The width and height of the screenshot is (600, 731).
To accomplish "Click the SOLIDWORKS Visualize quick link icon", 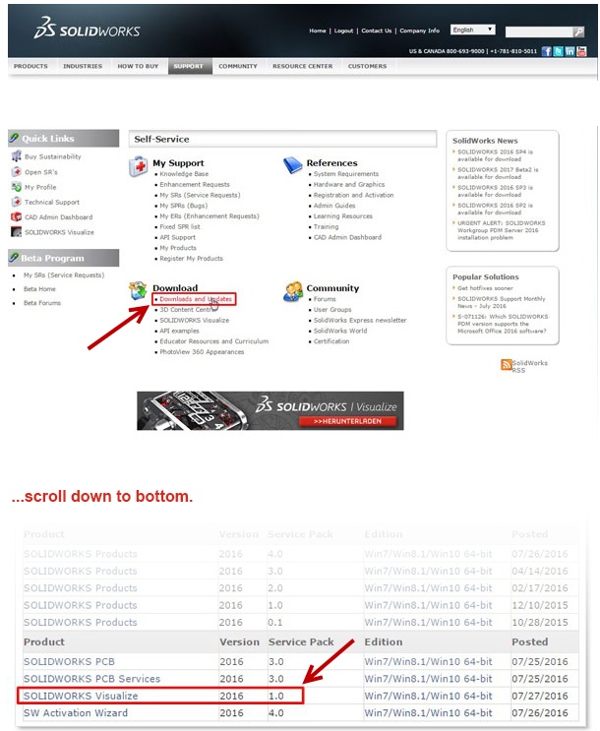I will tap(17, 232).
